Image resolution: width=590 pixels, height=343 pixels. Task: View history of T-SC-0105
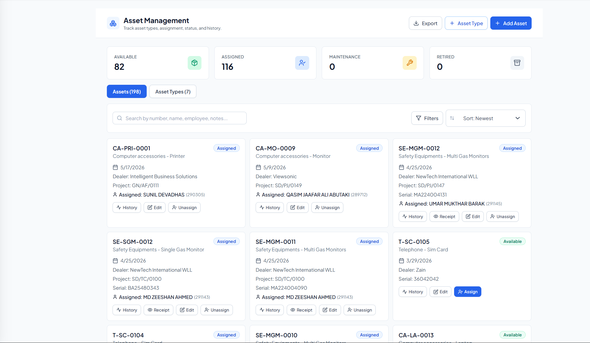[413, 291]
